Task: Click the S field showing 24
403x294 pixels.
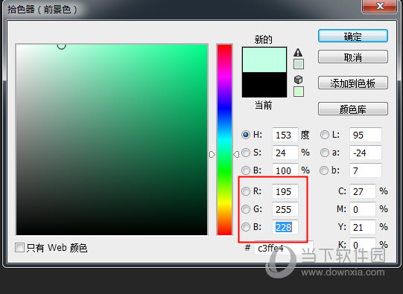Action: (285, 153)
